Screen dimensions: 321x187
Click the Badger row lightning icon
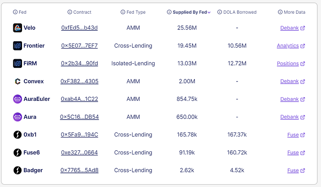(18, 170)
